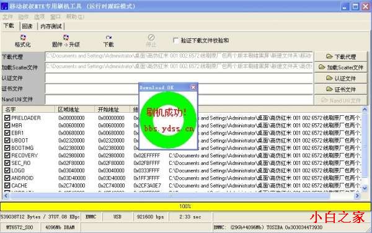Close the Download OK popup

click(193, 87)
